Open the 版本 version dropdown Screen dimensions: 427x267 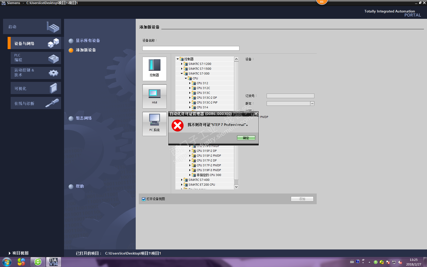pyautogui.click(x=312, y=103)
